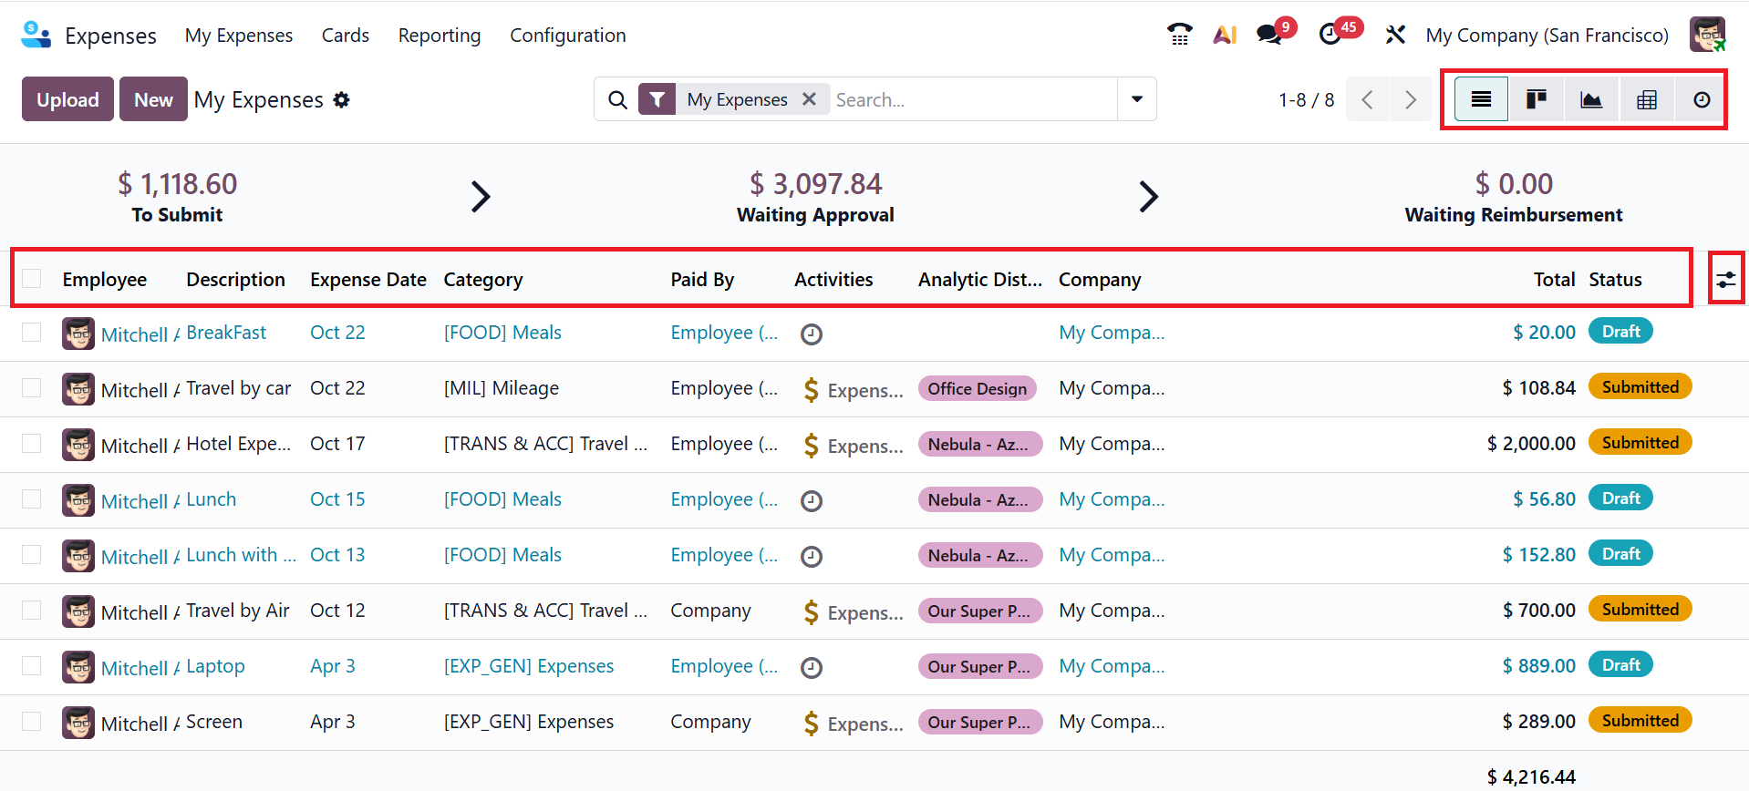Open the My Expenses gear actions menu

(342, 99)
